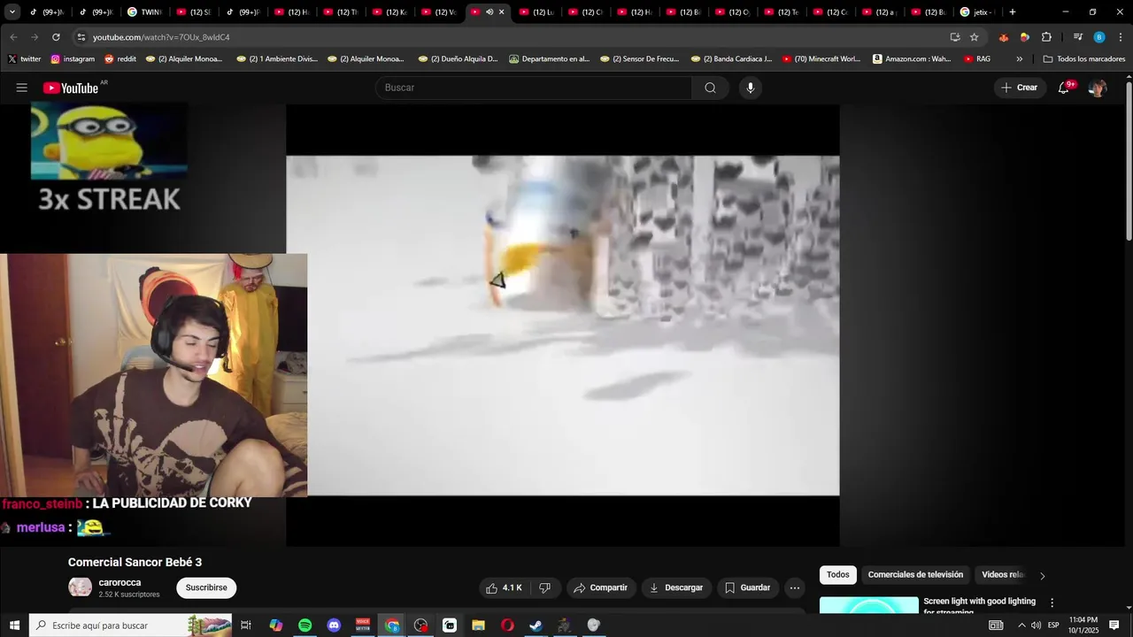Open the fox extension icon
This screenshot has height=637, width=1133.
pyautogui.click(x=1003, y=37)
